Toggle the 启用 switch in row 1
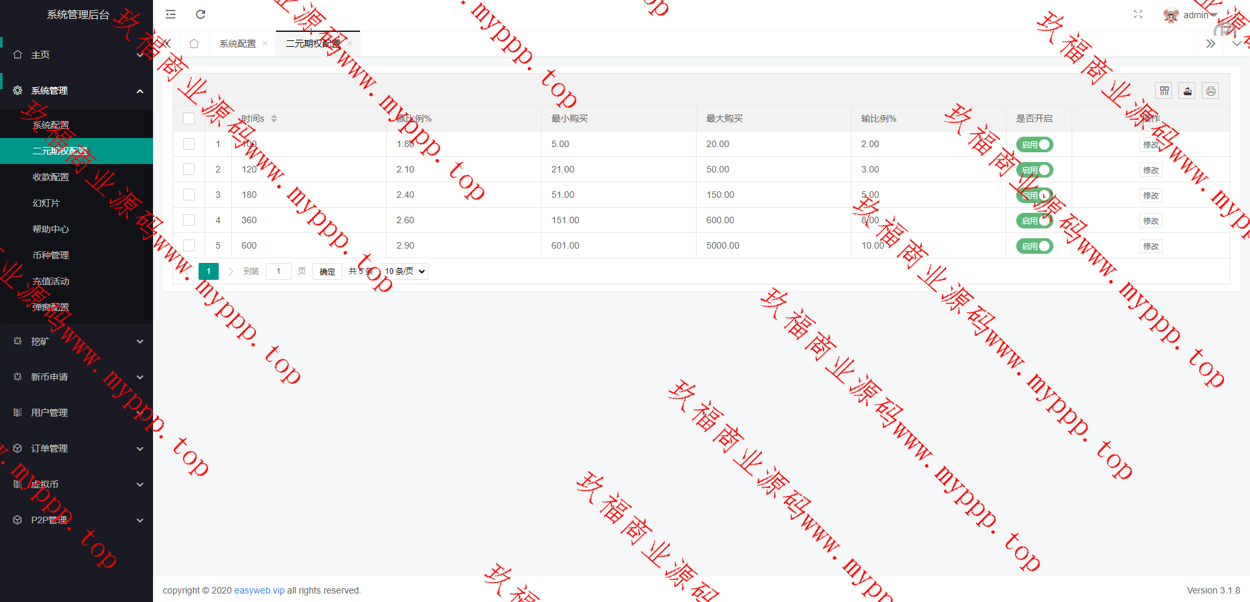Viewport: 1250px width, 602px height. coord(1035,144)
